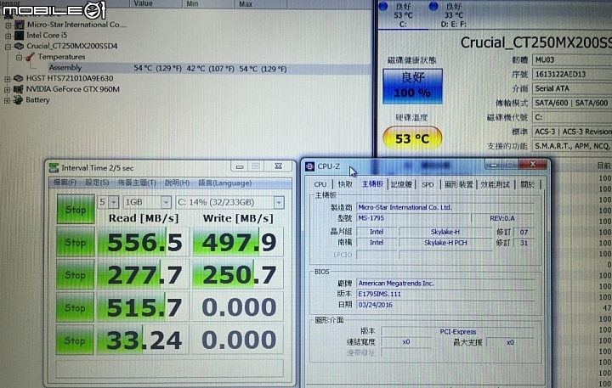Expand the NVIDIA GeForce GTX 960M node

click(8, 90)
